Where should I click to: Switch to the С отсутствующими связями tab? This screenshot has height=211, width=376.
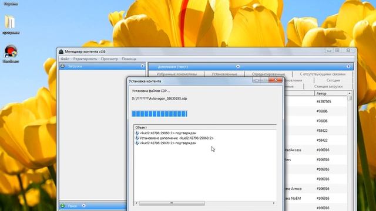coord(323,74)
